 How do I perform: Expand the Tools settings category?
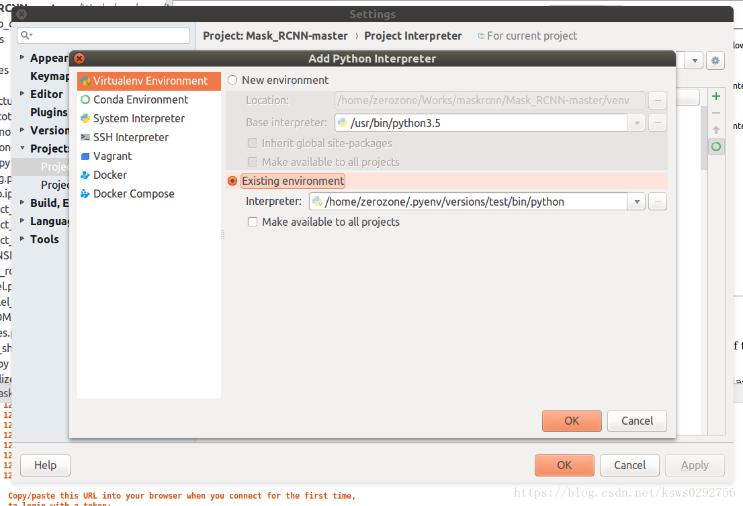[21, 239]
